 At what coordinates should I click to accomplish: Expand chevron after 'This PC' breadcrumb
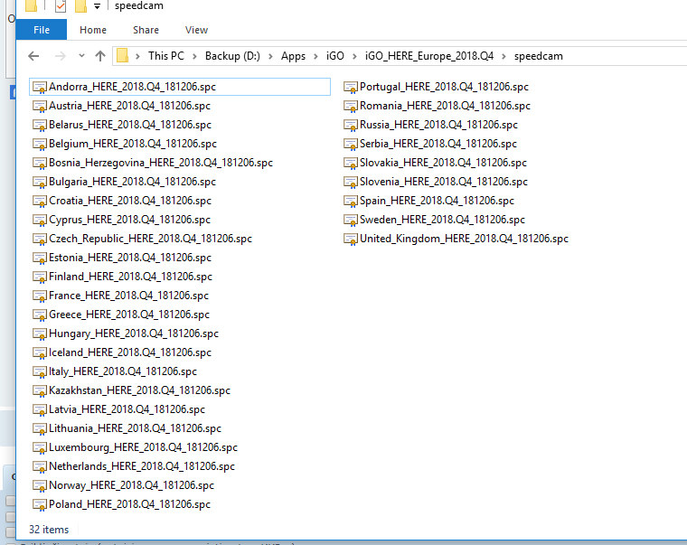pos(194,57)
